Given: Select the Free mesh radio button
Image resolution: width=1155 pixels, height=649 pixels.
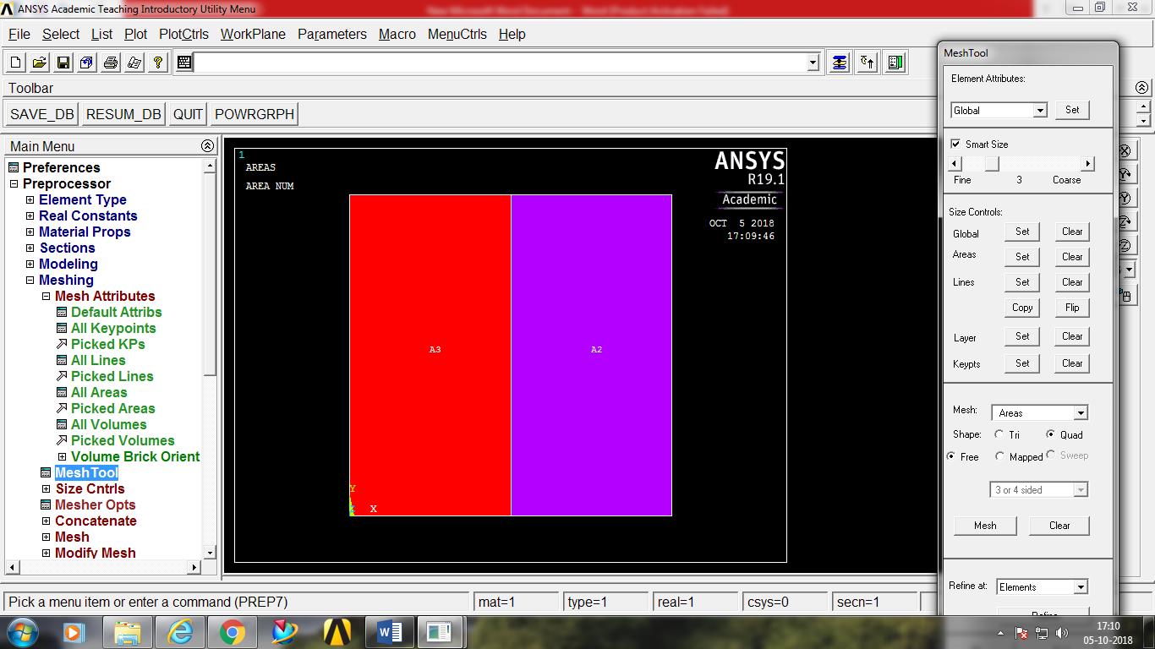Looking at the screenshot, I should point(952,456).
